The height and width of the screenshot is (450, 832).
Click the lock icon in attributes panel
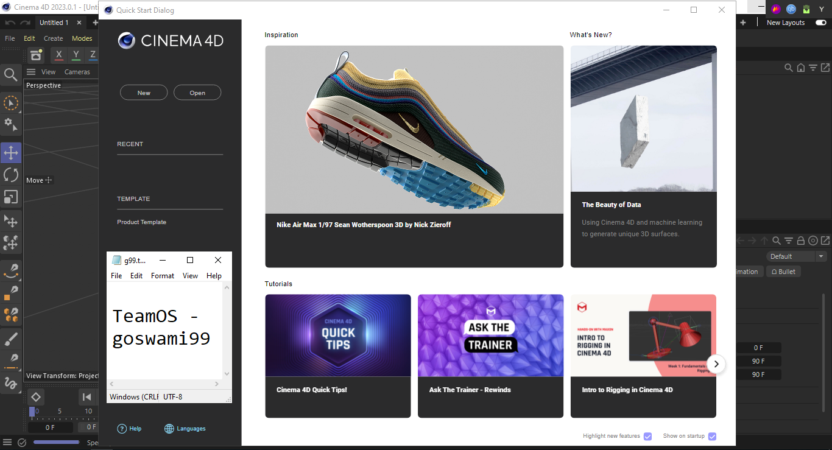(801, 241)
